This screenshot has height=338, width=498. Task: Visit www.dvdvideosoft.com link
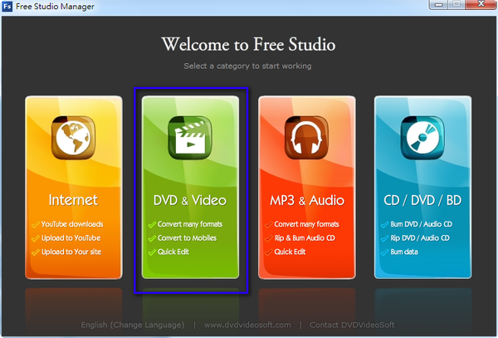247,325
